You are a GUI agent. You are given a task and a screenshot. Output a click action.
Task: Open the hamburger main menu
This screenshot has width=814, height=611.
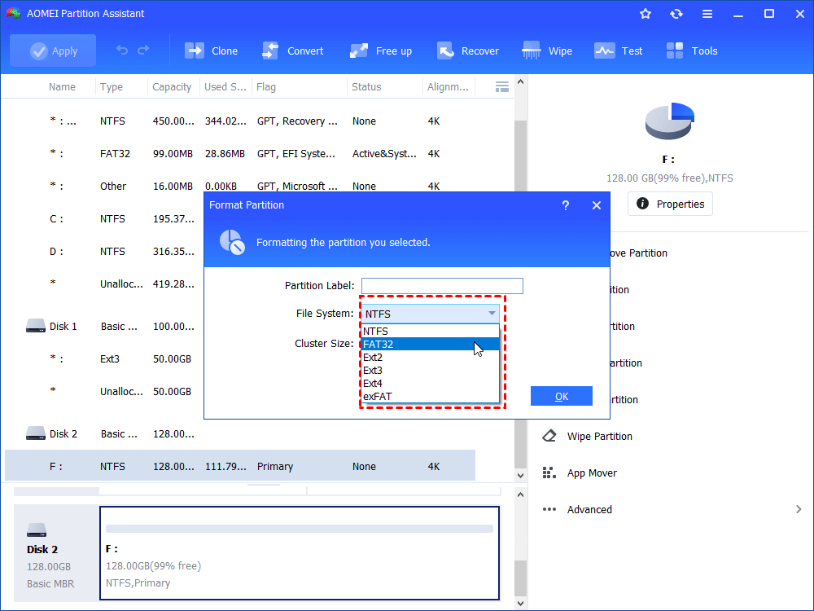[x=707, y=13]
